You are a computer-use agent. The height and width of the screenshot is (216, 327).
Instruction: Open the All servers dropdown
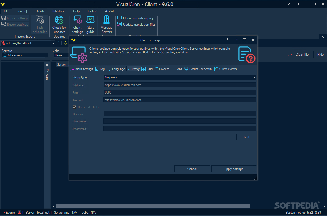pos(47,55)
